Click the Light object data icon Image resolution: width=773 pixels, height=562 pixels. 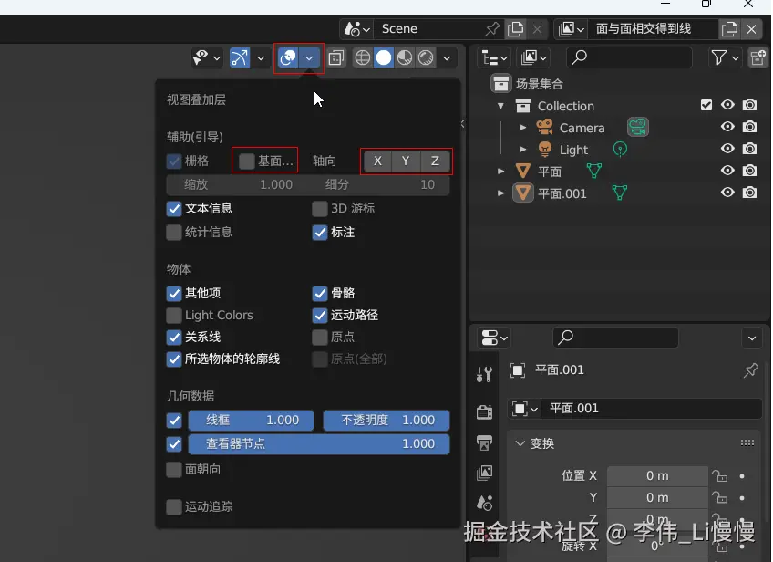(x=620, y=149)
